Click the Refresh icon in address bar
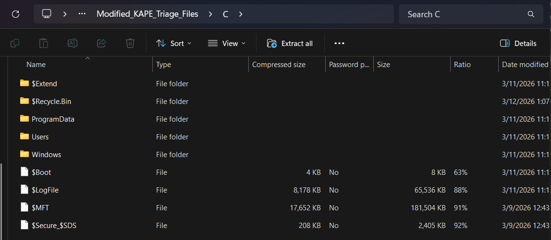This screenshot has width=551, height=240. [15, 14]
